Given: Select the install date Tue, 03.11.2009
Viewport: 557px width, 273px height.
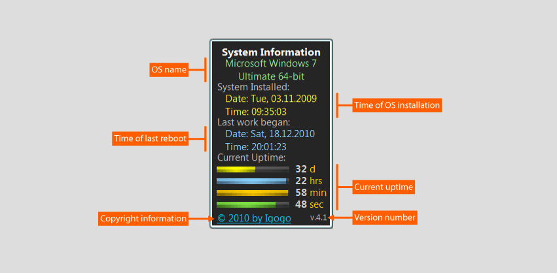Looking at the screenshot, I should [x=271, y=99].
